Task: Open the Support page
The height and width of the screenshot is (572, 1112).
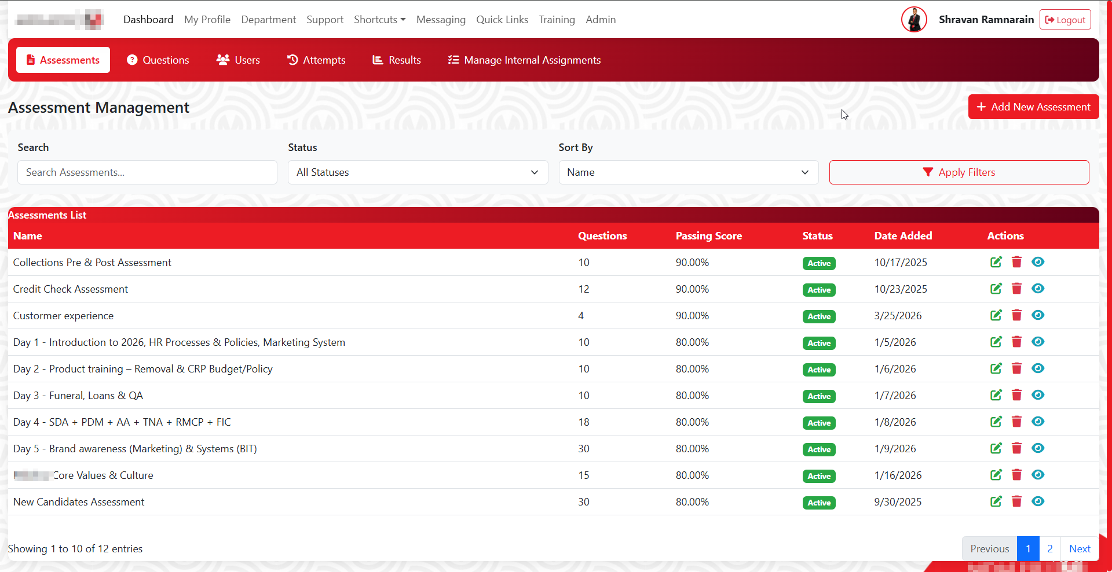Action: pos(325,20)
